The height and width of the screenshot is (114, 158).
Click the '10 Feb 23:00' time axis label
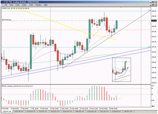(54, 108)
